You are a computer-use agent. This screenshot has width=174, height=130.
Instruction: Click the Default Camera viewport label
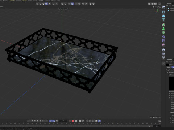tap(63, 9)
